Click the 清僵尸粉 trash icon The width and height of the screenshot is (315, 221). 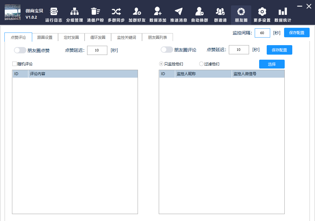95,12
